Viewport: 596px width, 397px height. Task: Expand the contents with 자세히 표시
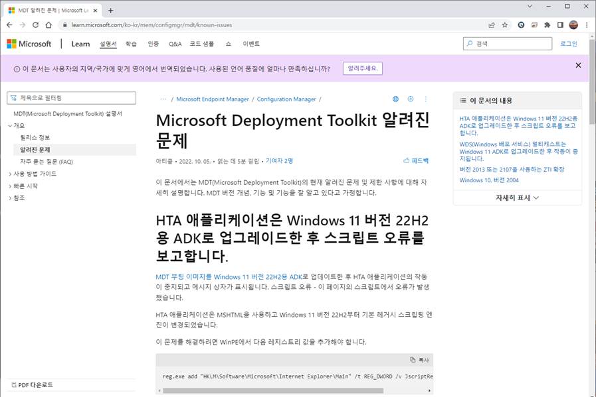(x=518, y=198)
